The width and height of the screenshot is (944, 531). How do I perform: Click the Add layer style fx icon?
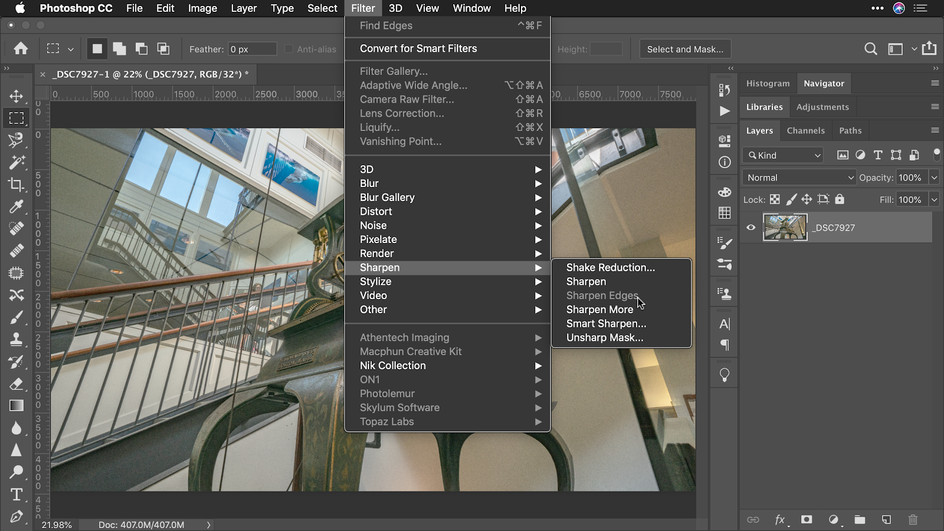coord(779,520)
